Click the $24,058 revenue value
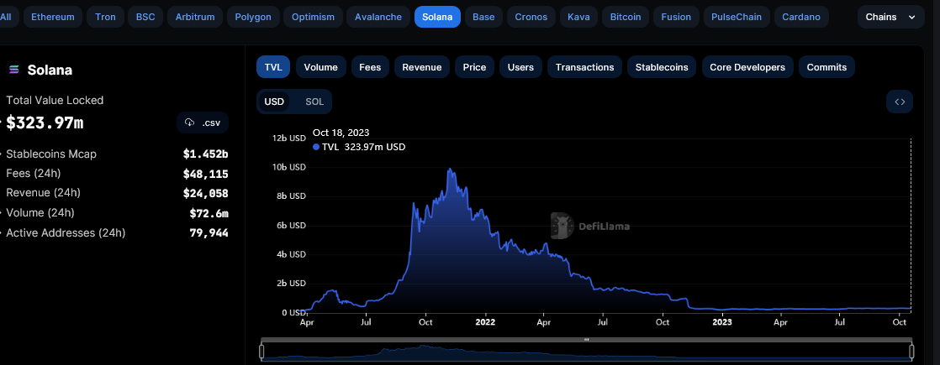 coord(206,194)
